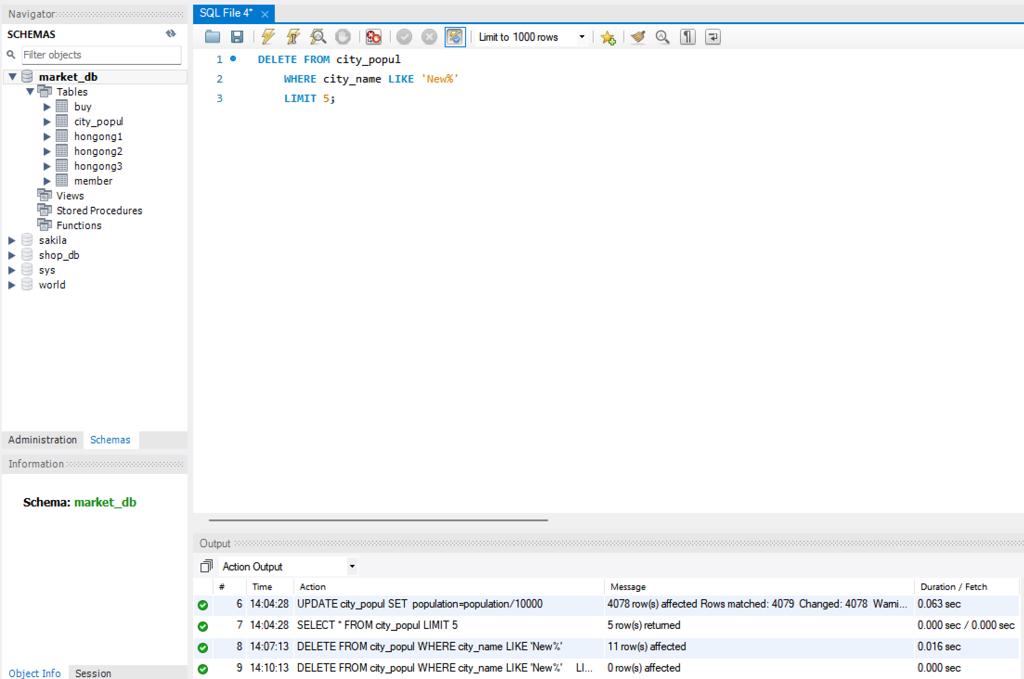Switch to the Session tab
The height and width of the screenshot is (679, 1024).
93,673
